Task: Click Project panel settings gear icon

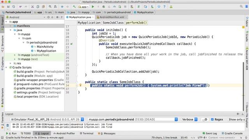Action: [57, 17]
